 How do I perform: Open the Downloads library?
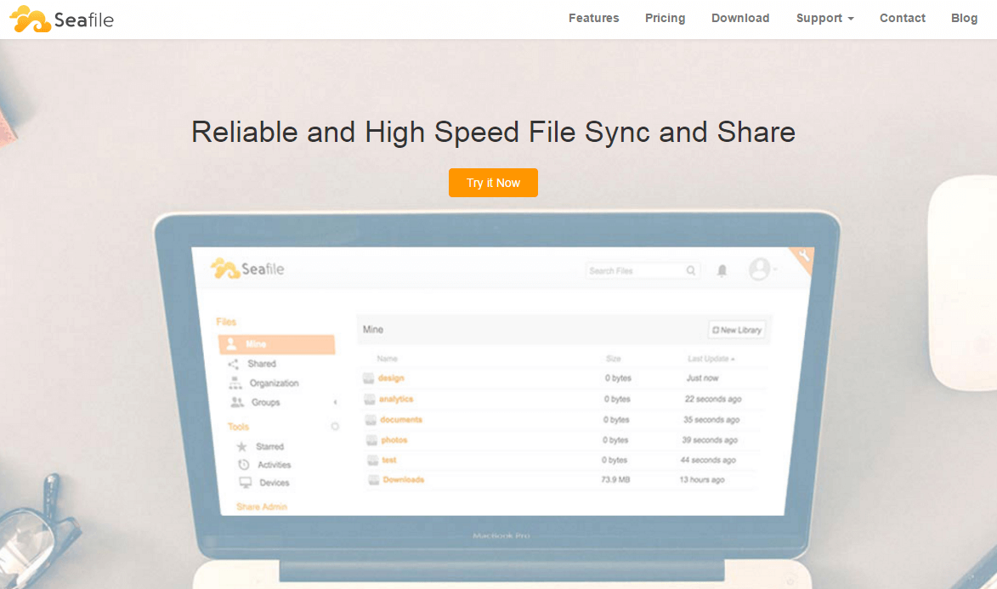click(x=403, y=479)
